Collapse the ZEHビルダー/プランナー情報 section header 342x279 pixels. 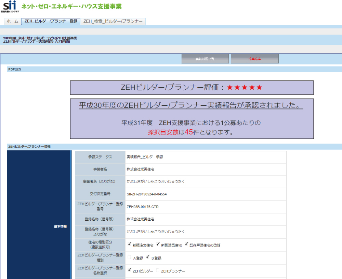(x=29, y=146)
